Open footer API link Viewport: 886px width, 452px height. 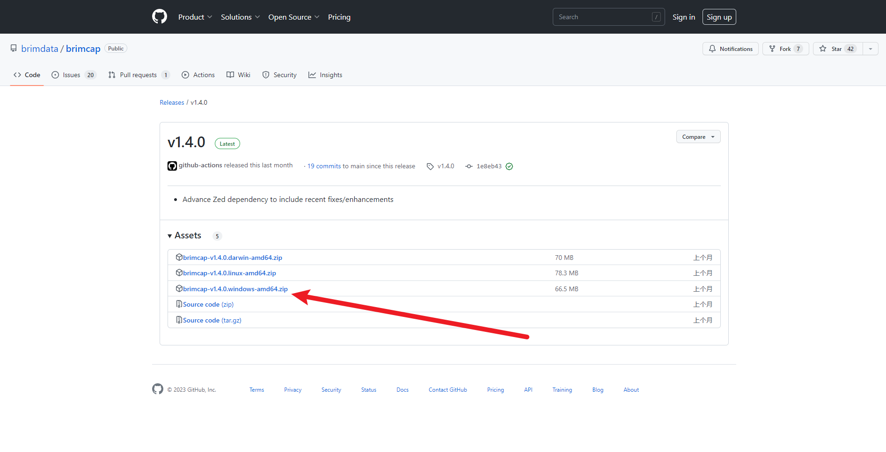528,390
